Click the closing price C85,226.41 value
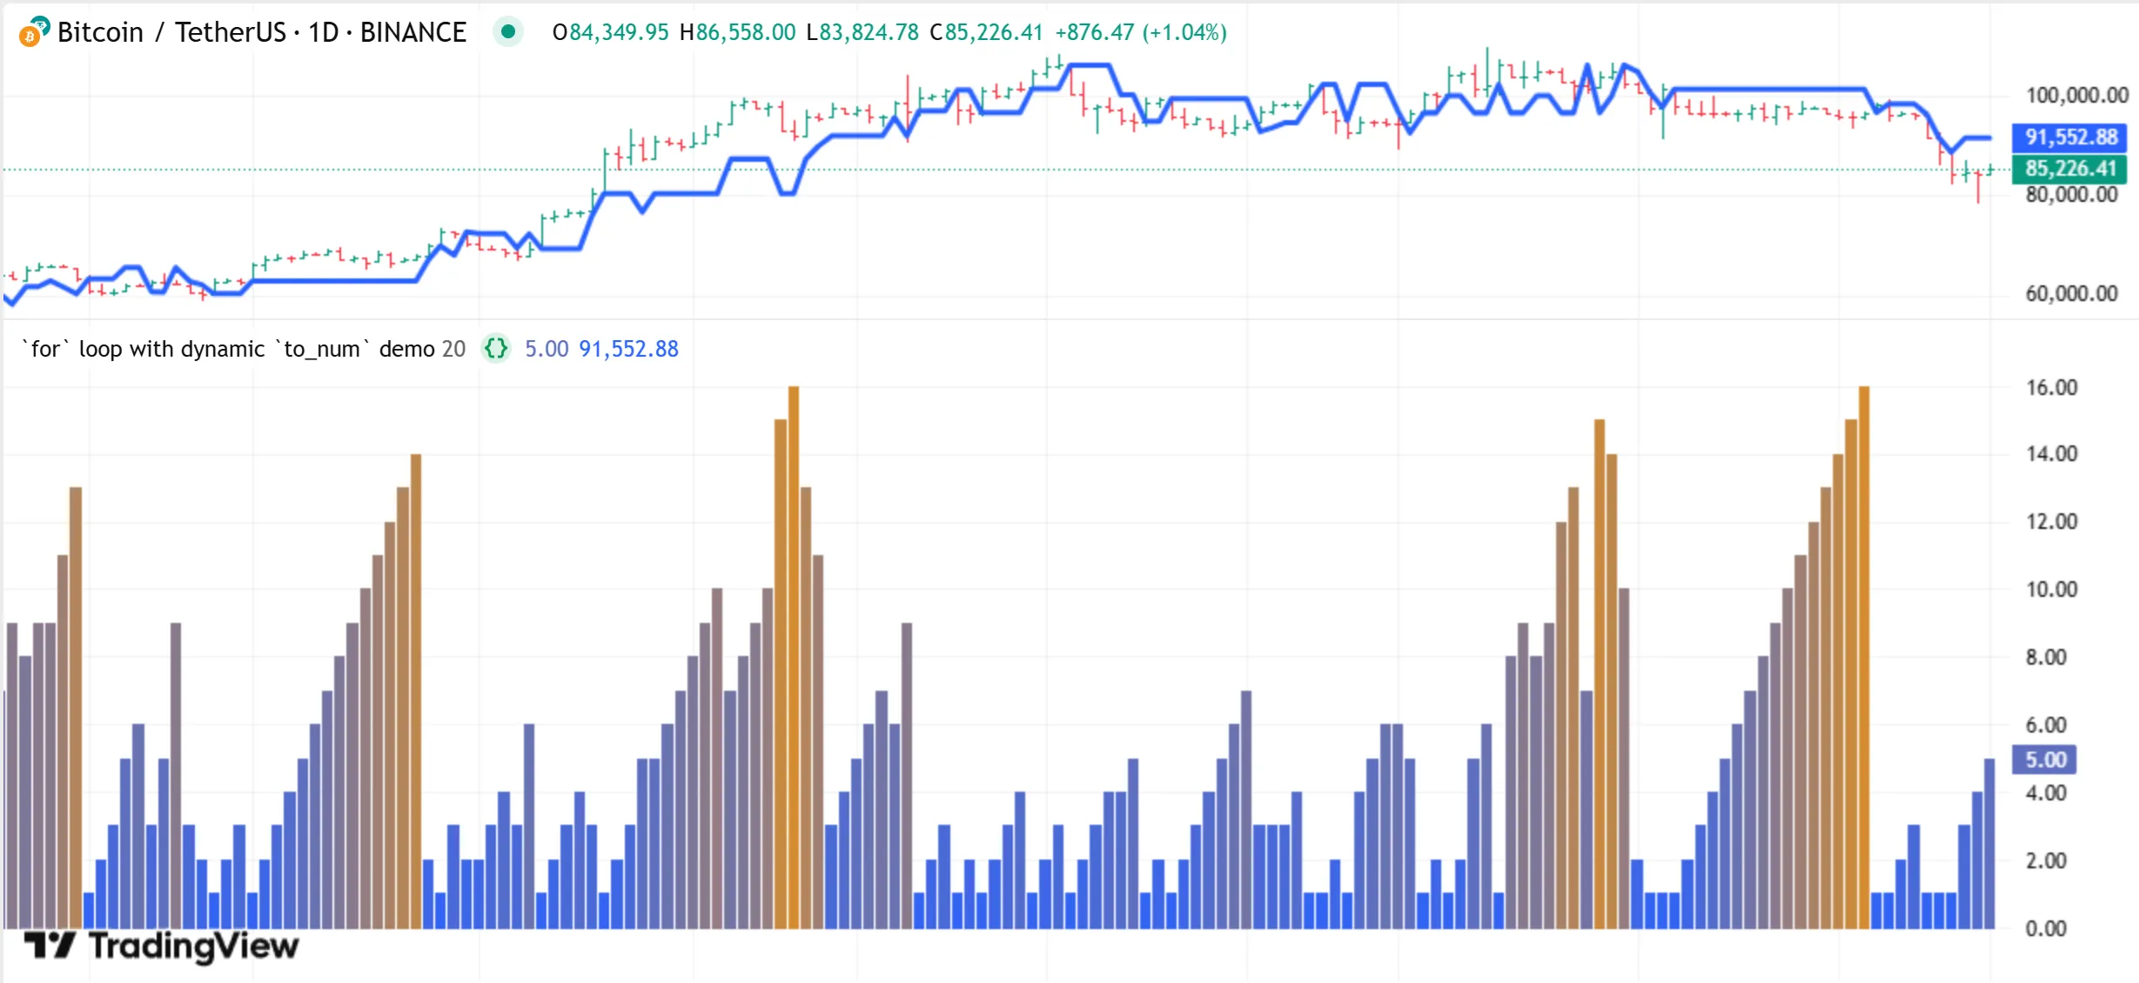The image size is (2139, 983). (986, 32)
